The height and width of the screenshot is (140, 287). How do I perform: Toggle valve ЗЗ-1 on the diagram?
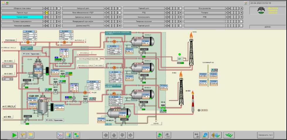click(62, 75)
